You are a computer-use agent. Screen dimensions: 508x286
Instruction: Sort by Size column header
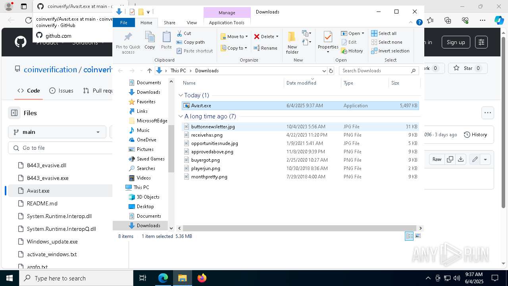[404, 83]
